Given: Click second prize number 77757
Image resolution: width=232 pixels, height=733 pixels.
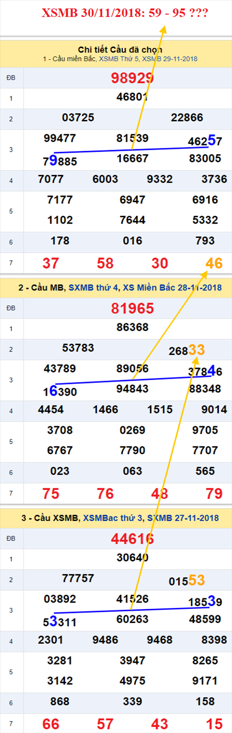Looking at the screenshot, I should [x=78, y=578].
